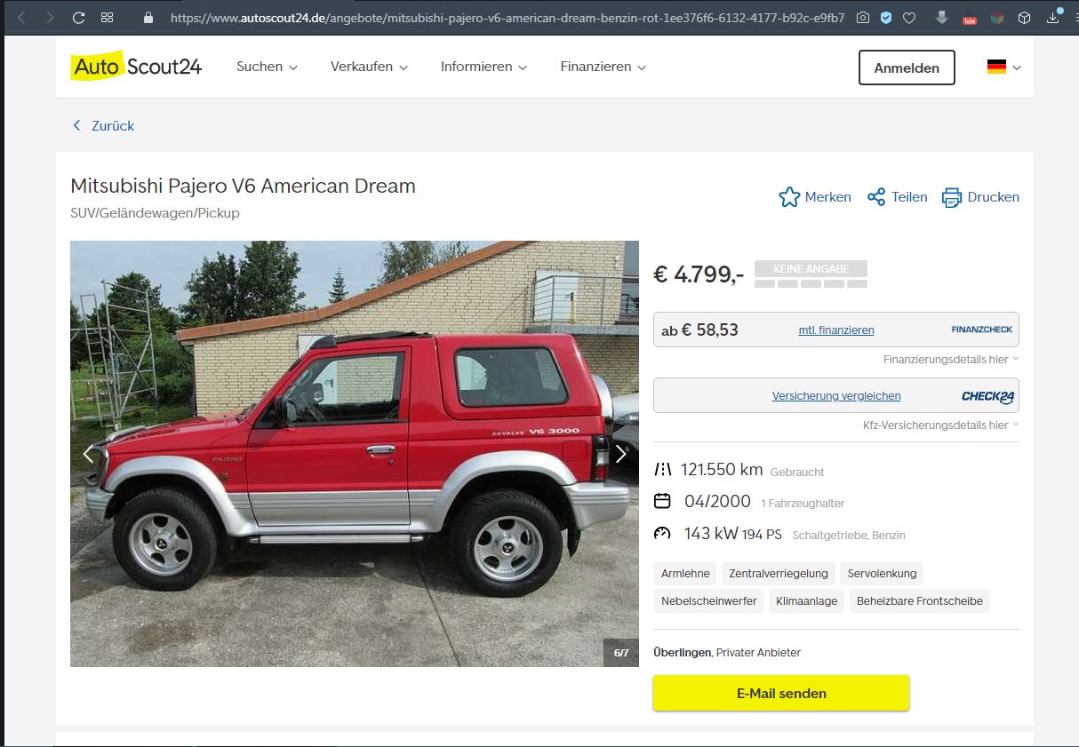The width and height of the screenshot is (1079, 747).
Task: Save listing with Merken star icon
Action: [789, 197]
